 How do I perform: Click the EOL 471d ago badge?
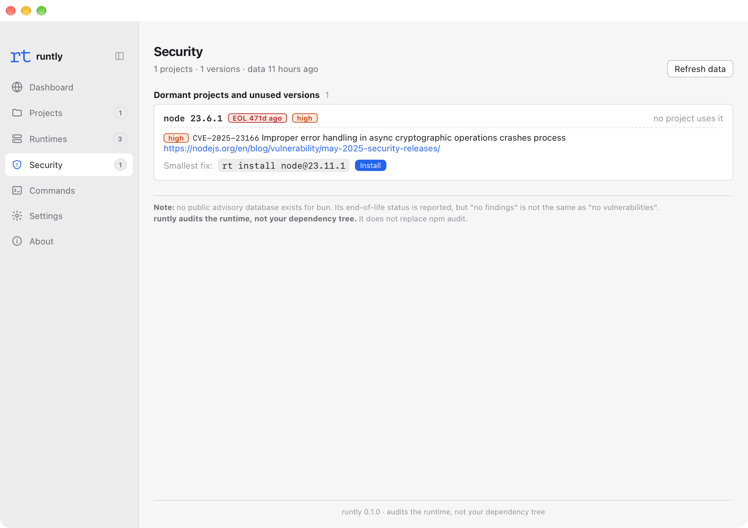click(257, 118)
